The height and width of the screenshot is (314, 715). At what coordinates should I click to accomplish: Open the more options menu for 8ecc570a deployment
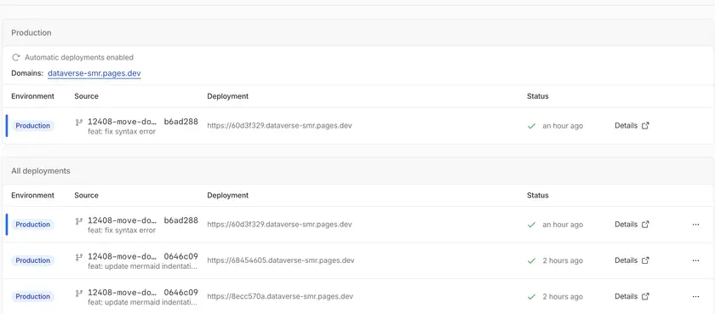point(695,296)
